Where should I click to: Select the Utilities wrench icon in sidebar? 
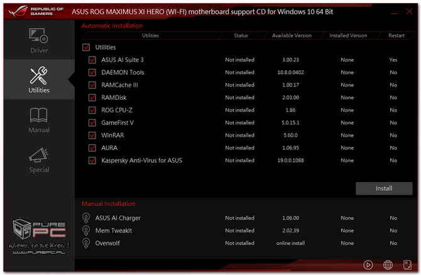coord(39,75)
